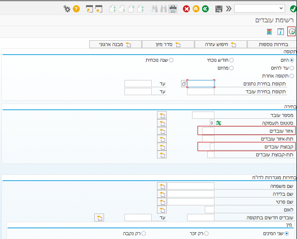Select the מהיום radio button

point(231,68)
